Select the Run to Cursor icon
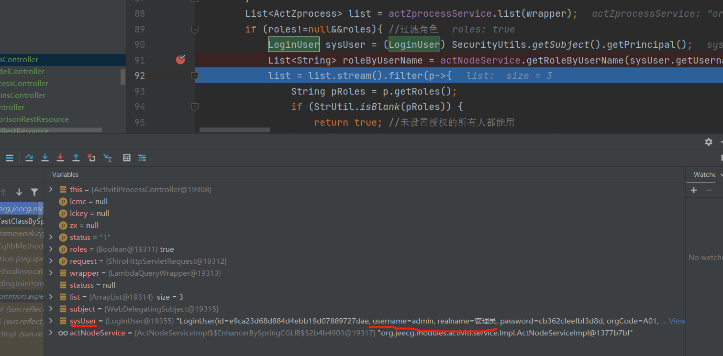The width and height of the screenshot is (723, 356). [106, 158]
